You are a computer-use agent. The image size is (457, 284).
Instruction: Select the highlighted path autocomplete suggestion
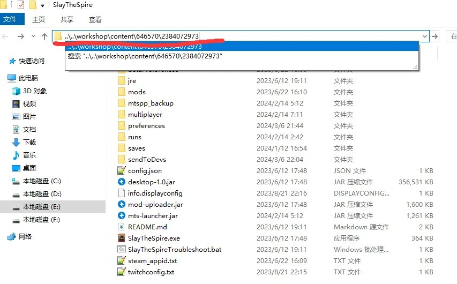click(x=242, y=47)
